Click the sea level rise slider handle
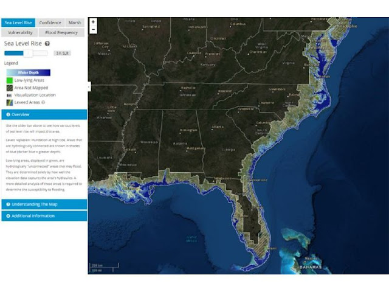Image resolution: width=389 pixels, height=292 pixels. pos(27,54)
